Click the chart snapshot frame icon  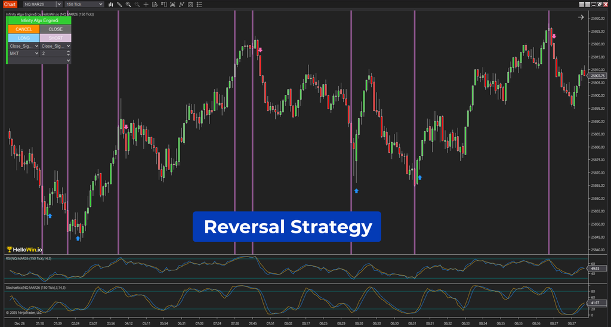[172, 4]
